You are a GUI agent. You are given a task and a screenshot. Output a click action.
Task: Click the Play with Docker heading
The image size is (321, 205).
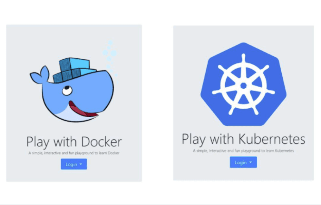tap(74, 142)
